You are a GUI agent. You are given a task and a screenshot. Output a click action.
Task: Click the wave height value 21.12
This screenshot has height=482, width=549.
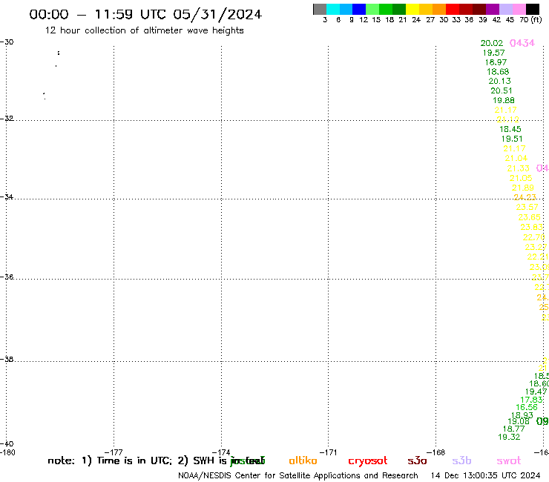click(507, 119)
